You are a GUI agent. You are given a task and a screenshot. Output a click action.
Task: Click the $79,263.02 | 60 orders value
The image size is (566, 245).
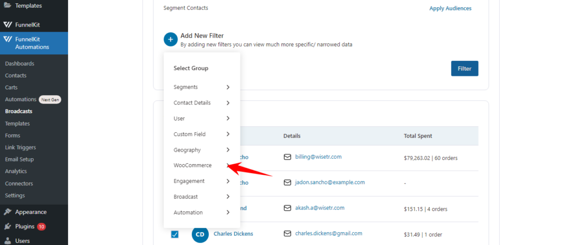[x=431, y=158]
